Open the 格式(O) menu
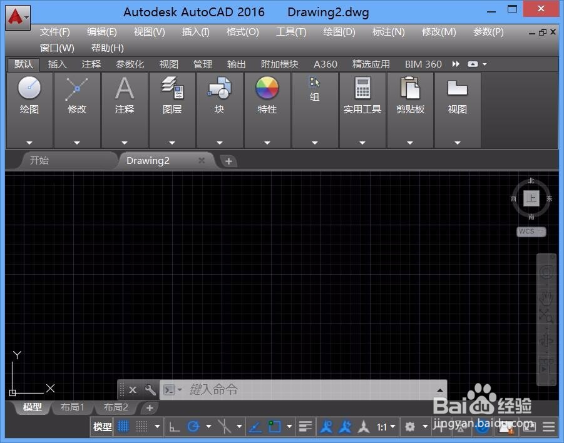The width and height of the screenshot is (564, 443). [242, 32]
